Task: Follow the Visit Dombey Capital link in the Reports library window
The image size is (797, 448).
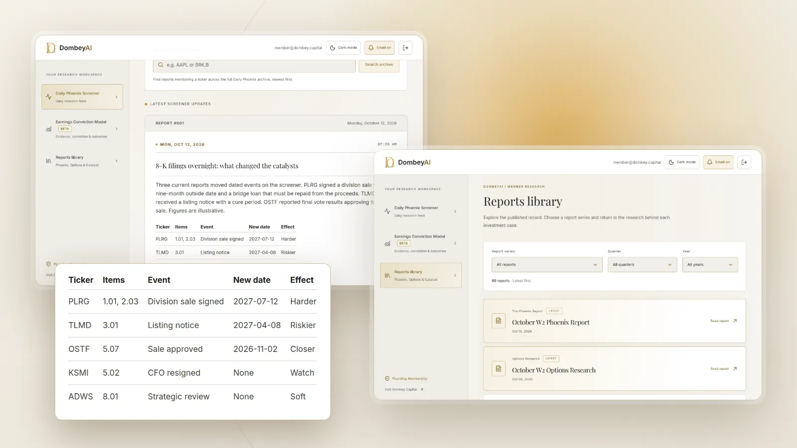Action: [404, 390]
